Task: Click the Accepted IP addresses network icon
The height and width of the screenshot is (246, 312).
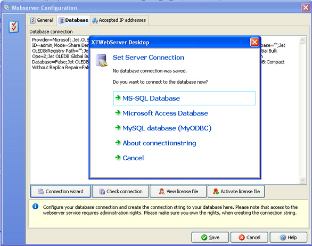Action: (95, 20)
